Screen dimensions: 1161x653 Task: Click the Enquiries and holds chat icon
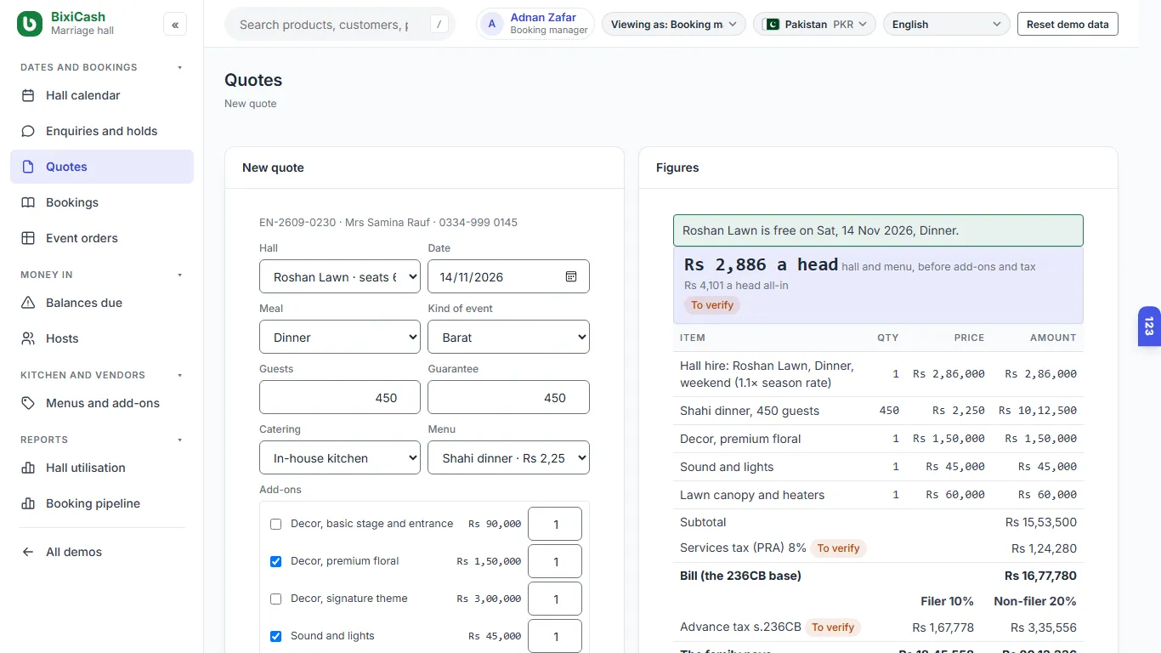28,131
